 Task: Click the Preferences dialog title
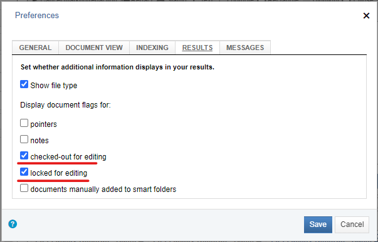coord(37,16)
